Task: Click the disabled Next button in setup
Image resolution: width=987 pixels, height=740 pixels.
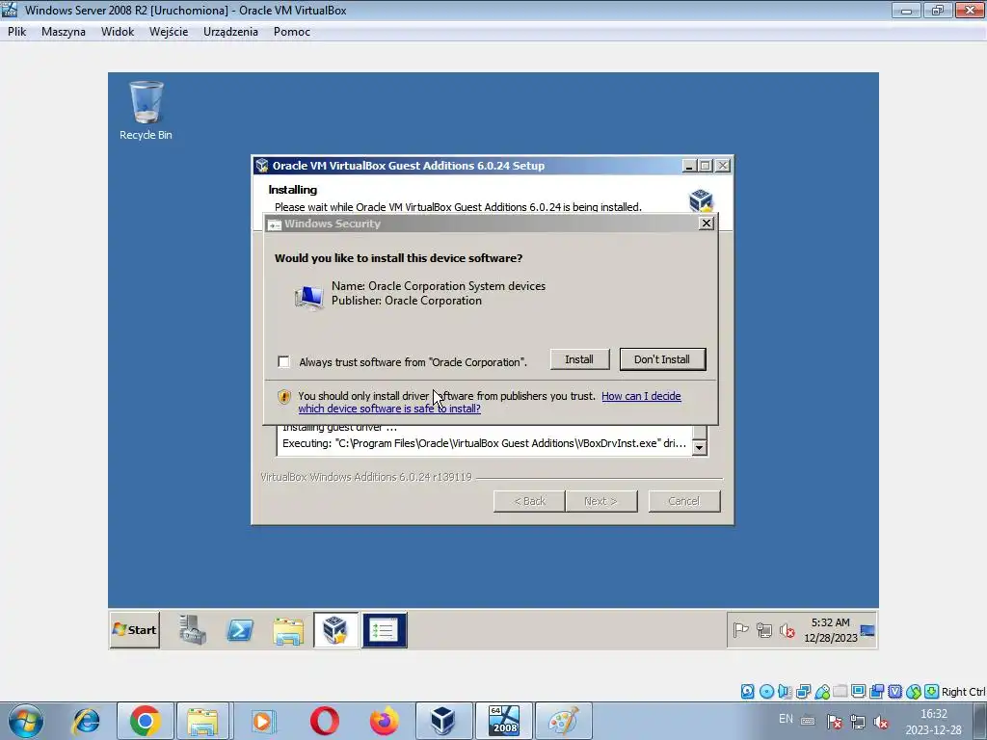Action: (x=601, y=501)
